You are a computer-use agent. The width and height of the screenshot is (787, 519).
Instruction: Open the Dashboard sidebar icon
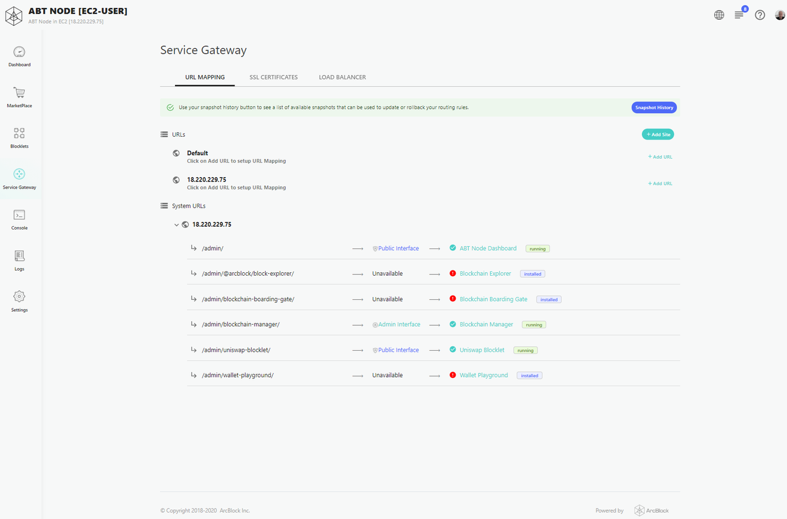pyautogui.click(x=19, y=52)
